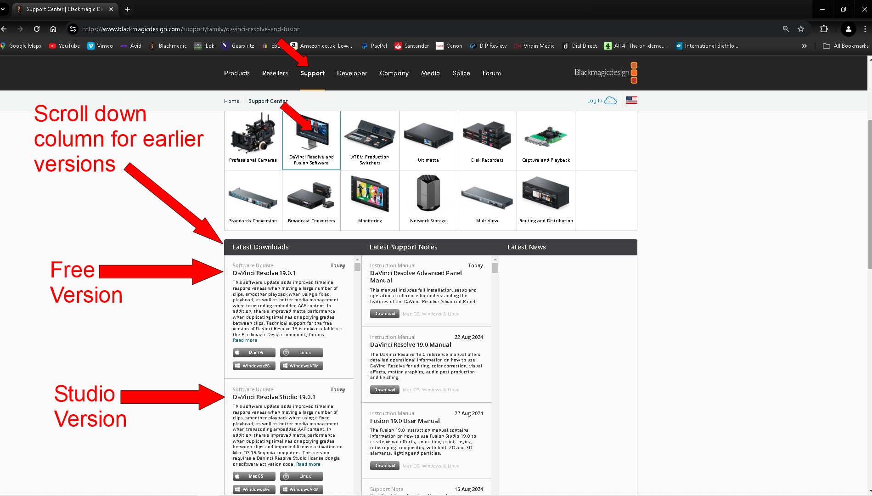Select the Ultimatte product family
The image size is (872, 496).
click(428, 140)
